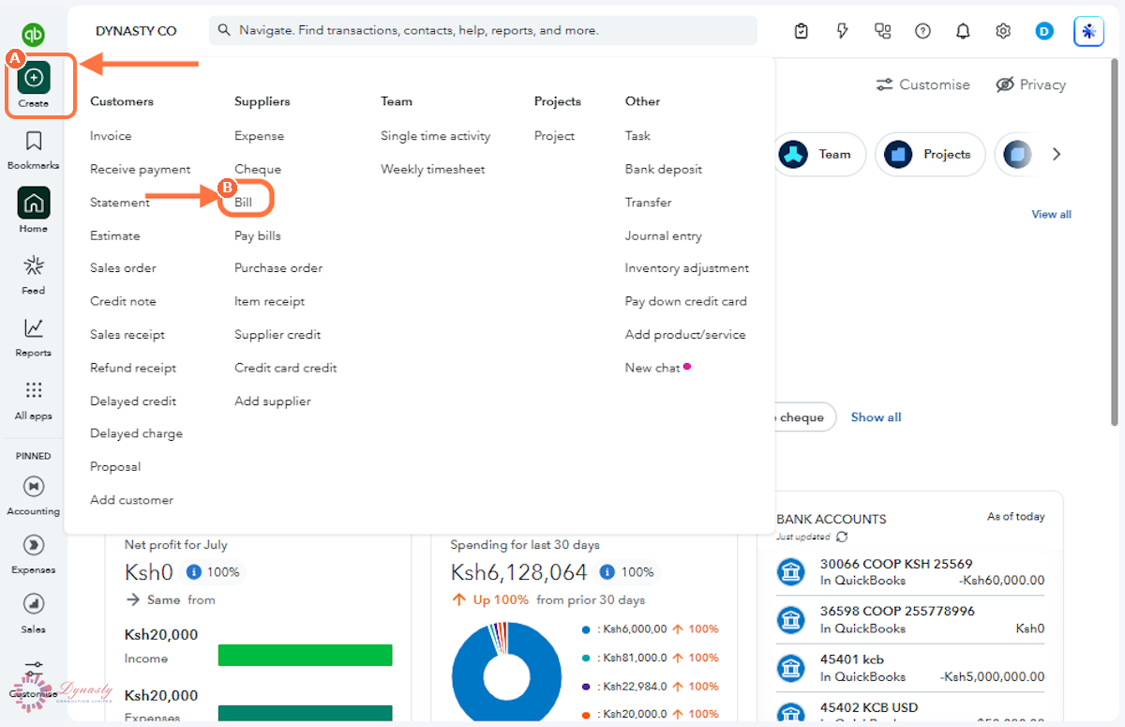The image size is (1125, 727).
Task: Click the info icon beside Ksh0 net profit
Action: coord(194,571)
